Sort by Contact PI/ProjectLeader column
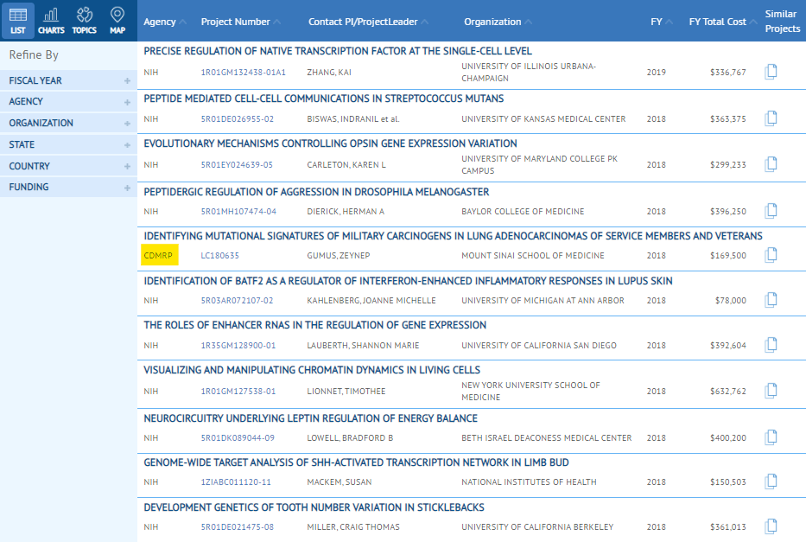Viewport: 806px width, 542px height. (368, 22)
